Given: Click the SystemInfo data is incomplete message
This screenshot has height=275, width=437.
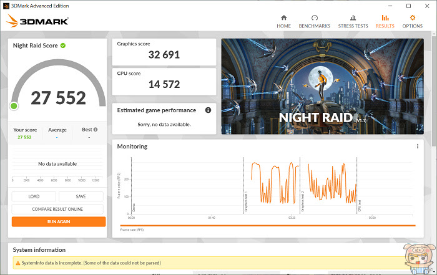Looking at the screenshot, I should pyautogui.click(x=91, y=263).
